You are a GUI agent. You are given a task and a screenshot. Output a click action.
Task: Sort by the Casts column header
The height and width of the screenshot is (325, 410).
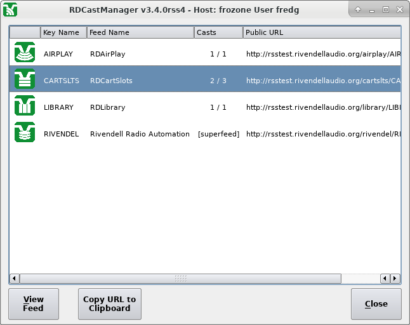(218, 32)
